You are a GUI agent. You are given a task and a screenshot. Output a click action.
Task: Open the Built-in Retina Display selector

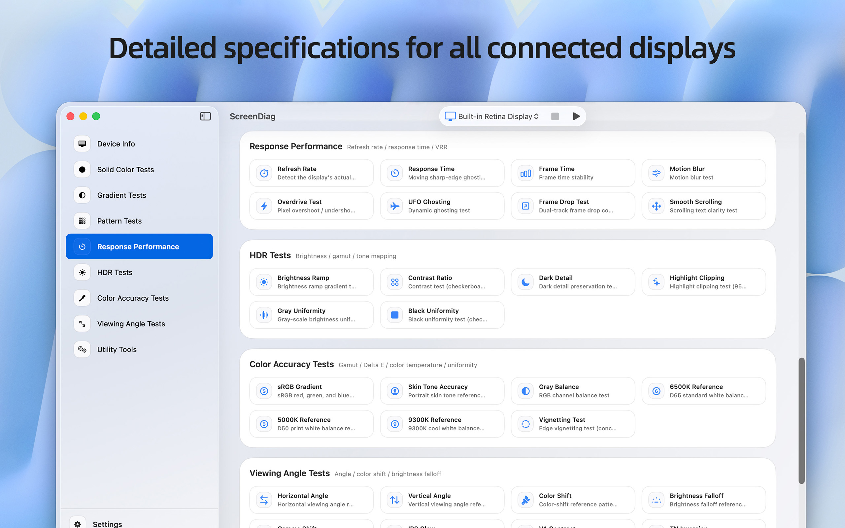[x=491, y=116]
